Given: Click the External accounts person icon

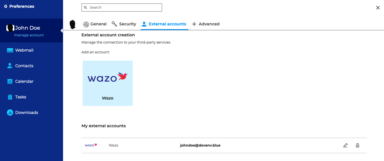Looking at the screenshot, I should click(144, 24).
